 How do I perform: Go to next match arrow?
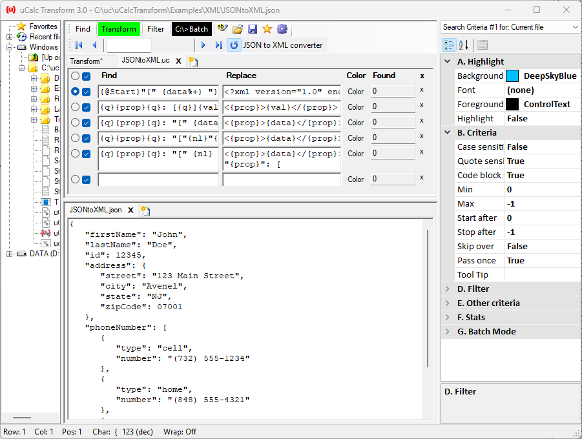coord(203,45)
